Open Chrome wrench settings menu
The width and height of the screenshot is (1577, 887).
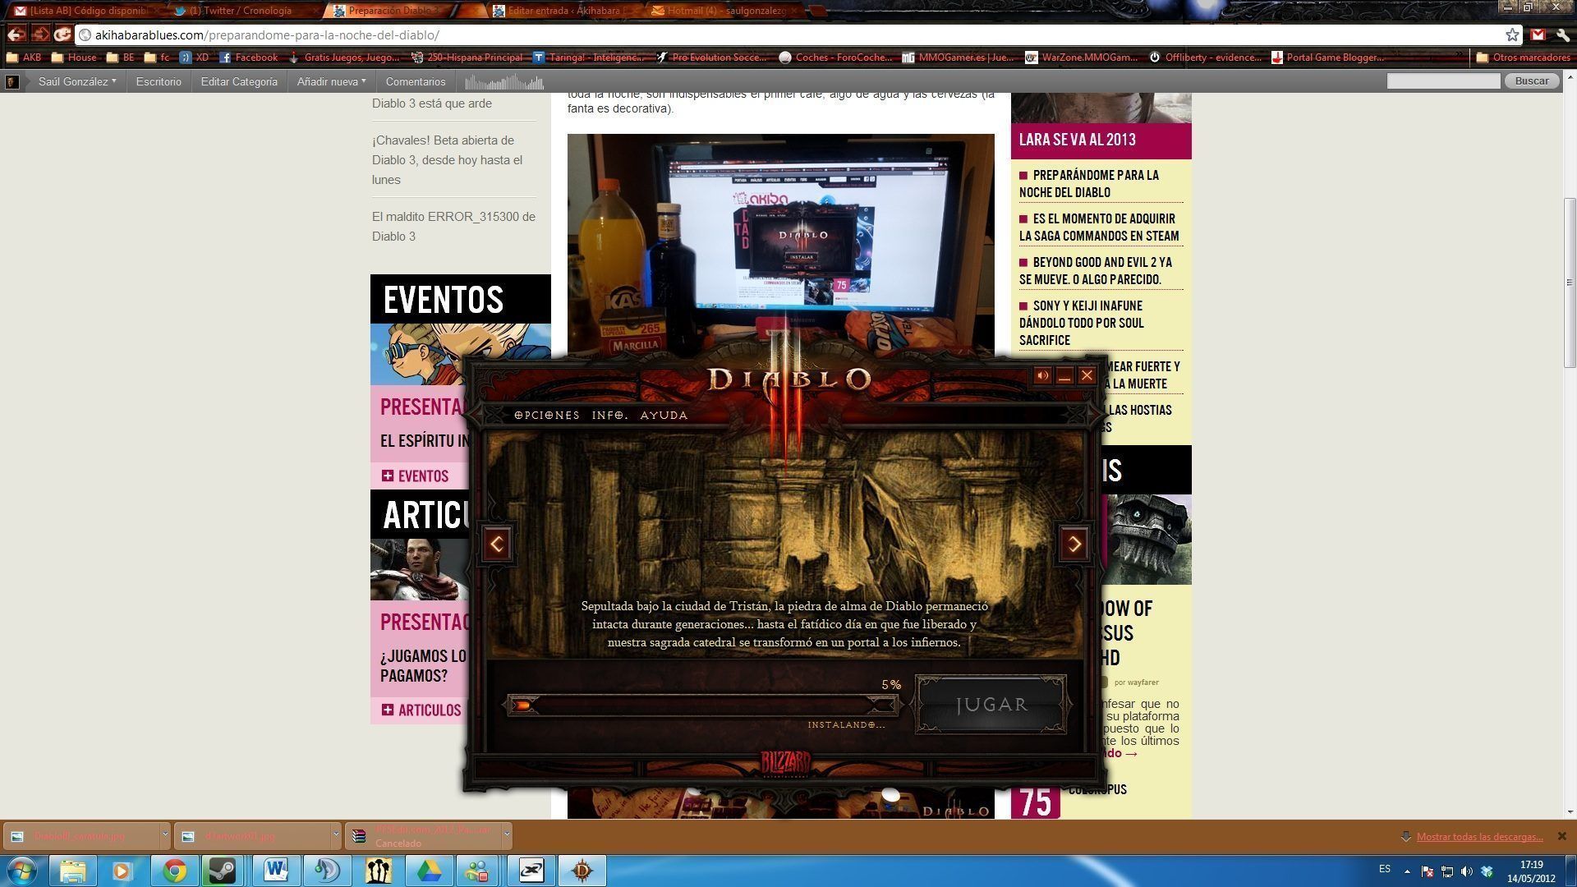(1562, 34)
